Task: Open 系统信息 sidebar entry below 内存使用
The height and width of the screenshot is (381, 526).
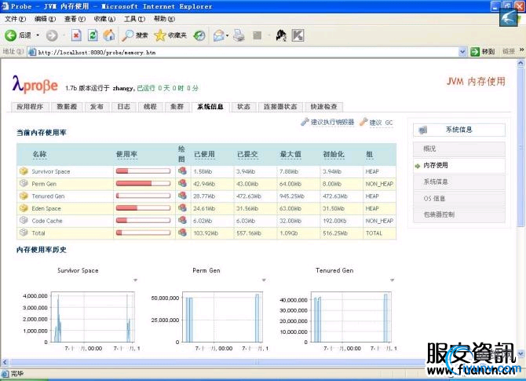Action: [x=459, y=181]
